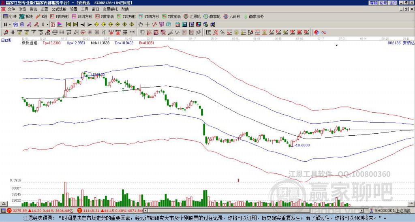
Task: Open the 9T四方形 tool
Action: (x=149, y=16)
